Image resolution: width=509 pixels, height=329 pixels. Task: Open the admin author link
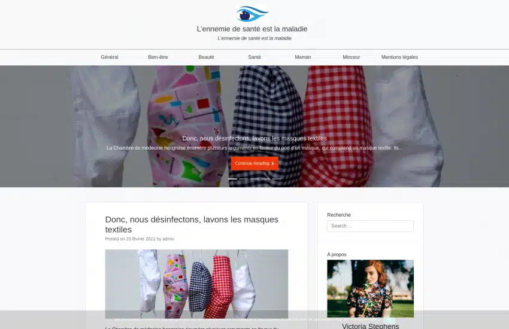pos(168,239)
